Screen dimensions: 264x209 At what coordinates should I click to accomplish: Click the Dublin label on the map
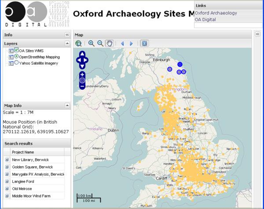pyautogui.click(x=114, y=130)
